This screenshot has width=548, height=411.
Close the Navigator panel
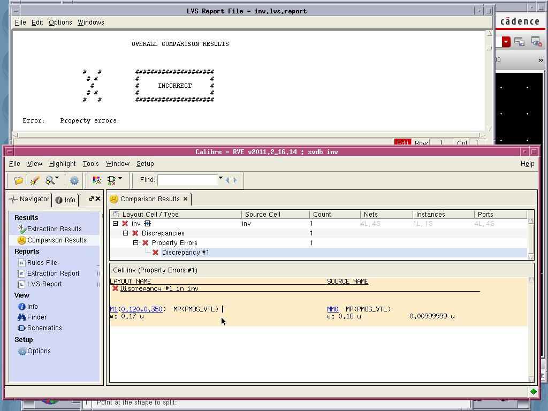pyautogui.click(x=98, y=199)
